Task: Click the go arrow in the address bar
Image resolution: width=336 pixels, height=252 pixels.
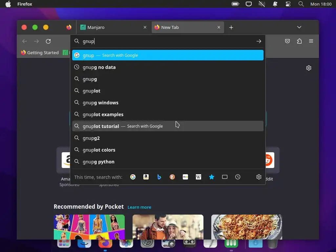Action: (x=259, y=41)
